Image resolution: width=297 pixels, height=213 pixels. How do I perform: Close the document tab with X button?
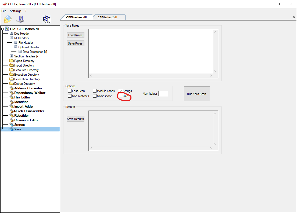[x=294, y=17]
